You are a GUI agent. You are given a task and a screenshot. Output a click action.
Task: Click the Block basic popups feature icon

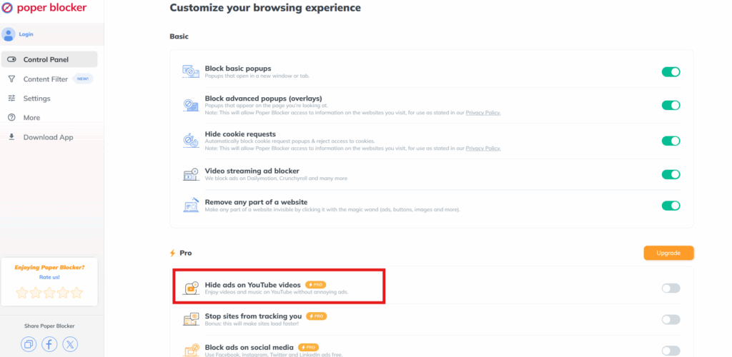(190, 72)
